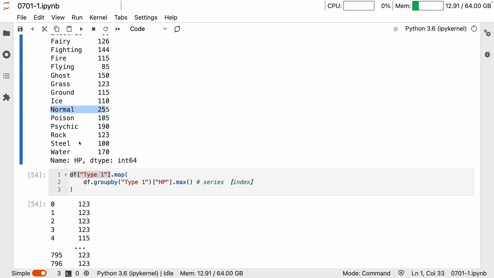The width and height of the screenshot is (494, 278).
Task: Click the Python 3.6 (ipykernel) kernel name button
Action: pos(435,29)
